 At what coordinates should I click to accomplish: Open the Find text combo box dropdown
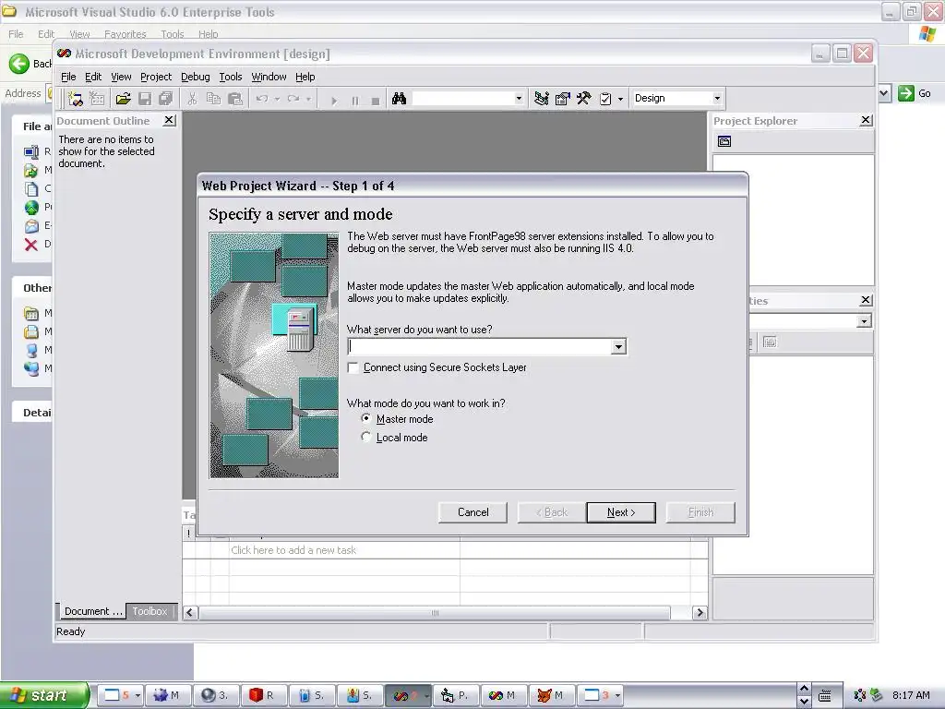coord(519,98)
